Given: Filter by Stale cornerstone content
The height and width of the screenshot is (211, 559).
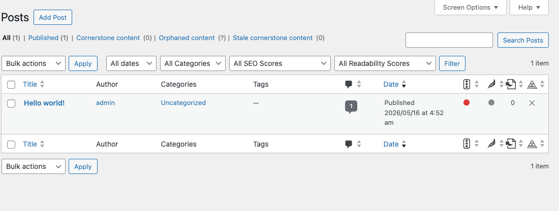Looking at the screenshot, I should [x=273, y=38].
